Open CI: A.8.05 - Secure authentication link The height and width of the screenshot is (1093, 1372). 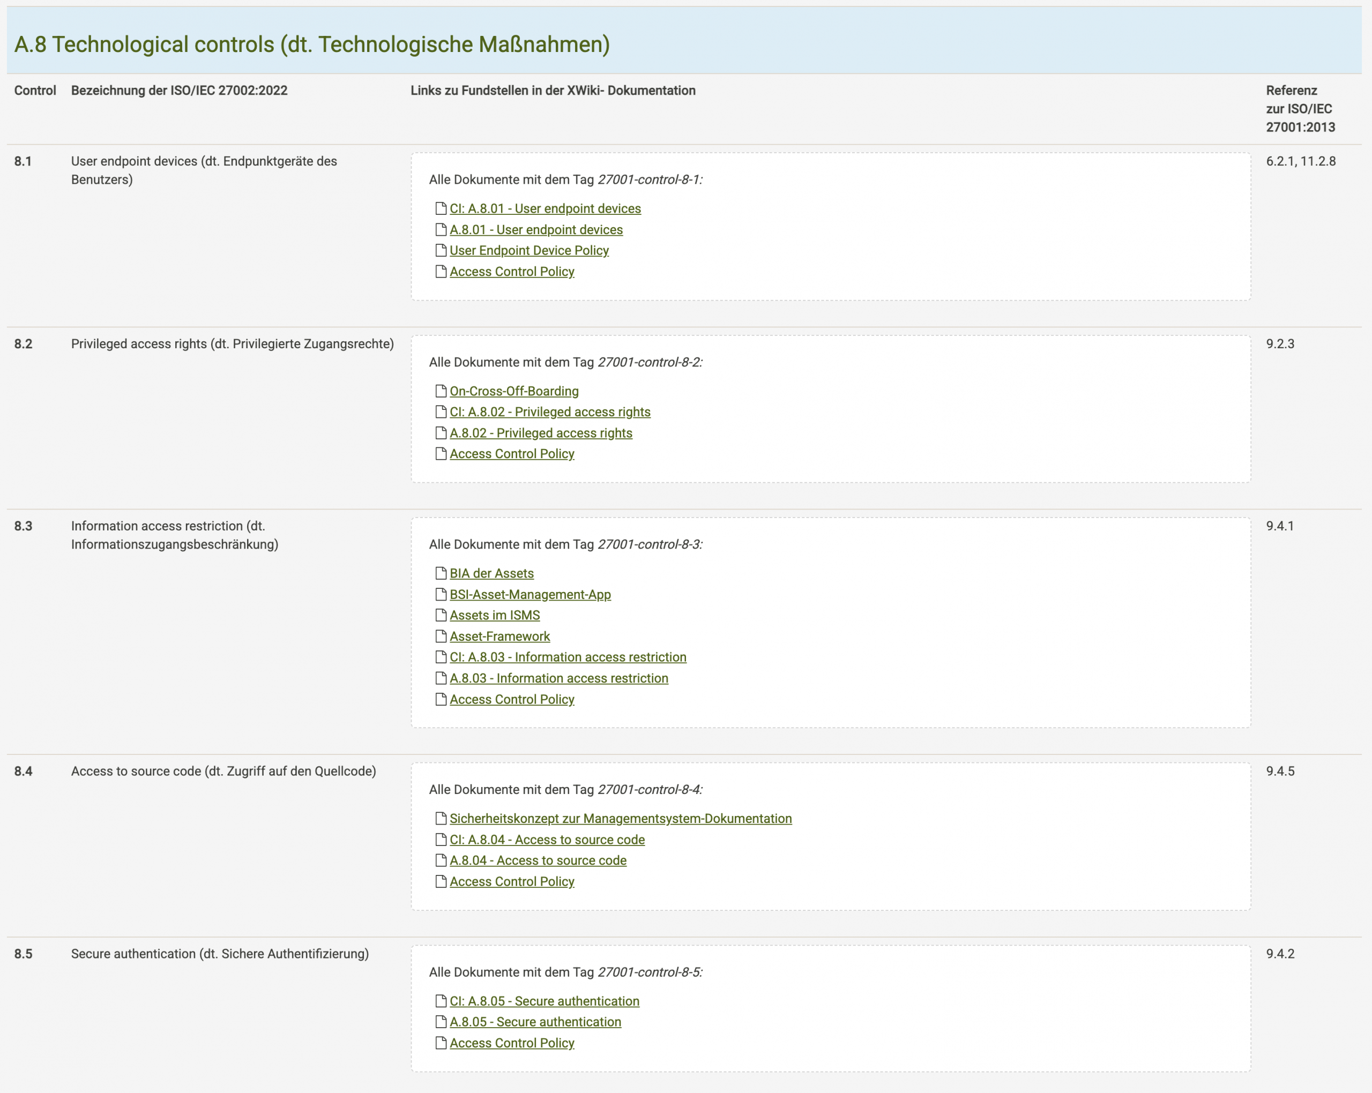(544, 1001)
